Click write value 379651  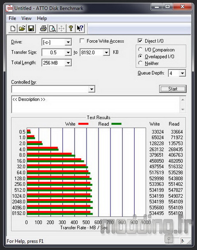point(156,155)
